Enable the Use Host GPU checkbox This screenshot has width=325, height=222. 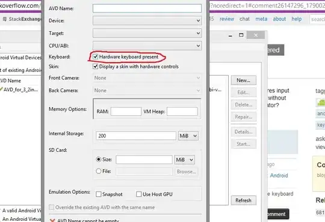point(138,194)
